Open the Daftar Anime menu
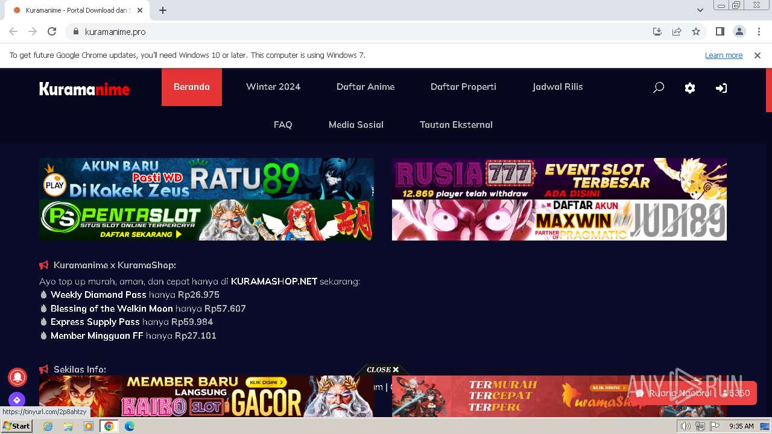This screenshot has height=434, width=772. click(x=365, y=87)
